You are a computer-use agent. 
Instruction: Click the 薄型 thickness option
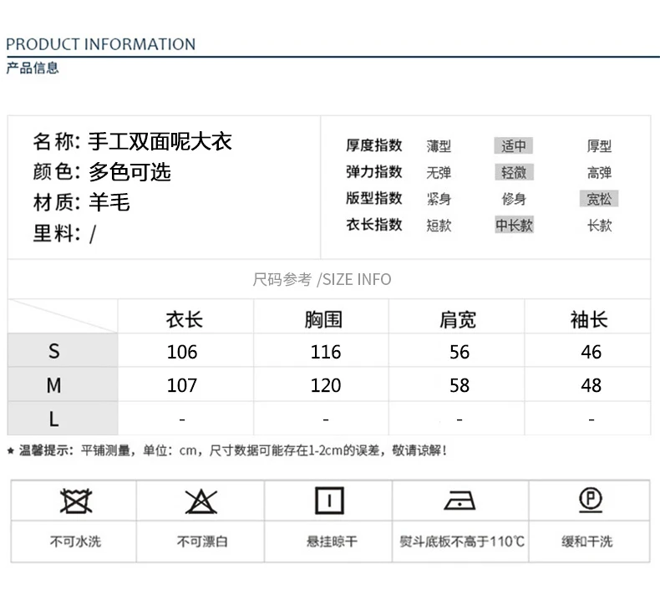tap(439, 146)
